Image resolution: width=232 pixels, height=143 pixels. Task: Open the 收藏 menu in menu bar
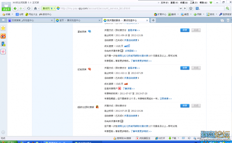[x=184, y=3]
